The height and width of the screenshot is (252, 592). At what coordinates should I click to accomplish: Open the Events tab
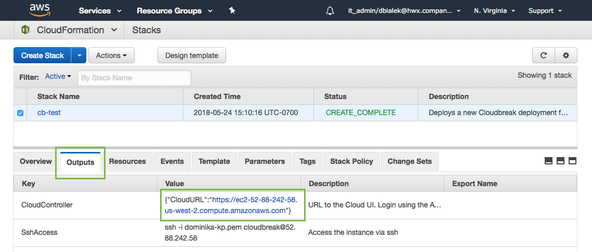(x=172, y=161)
